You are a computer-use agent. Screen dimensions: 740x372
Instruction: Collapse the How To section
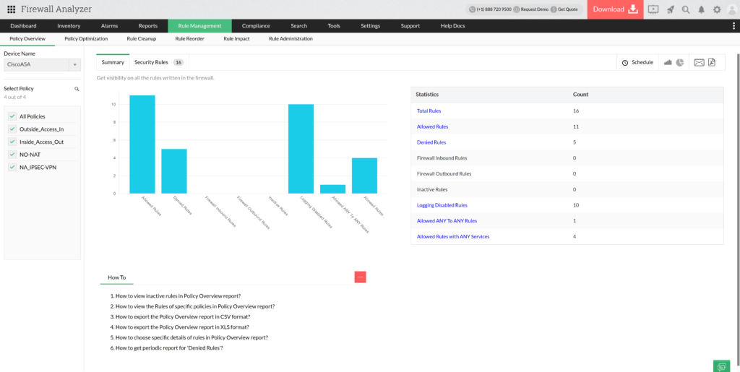point(360,277)
